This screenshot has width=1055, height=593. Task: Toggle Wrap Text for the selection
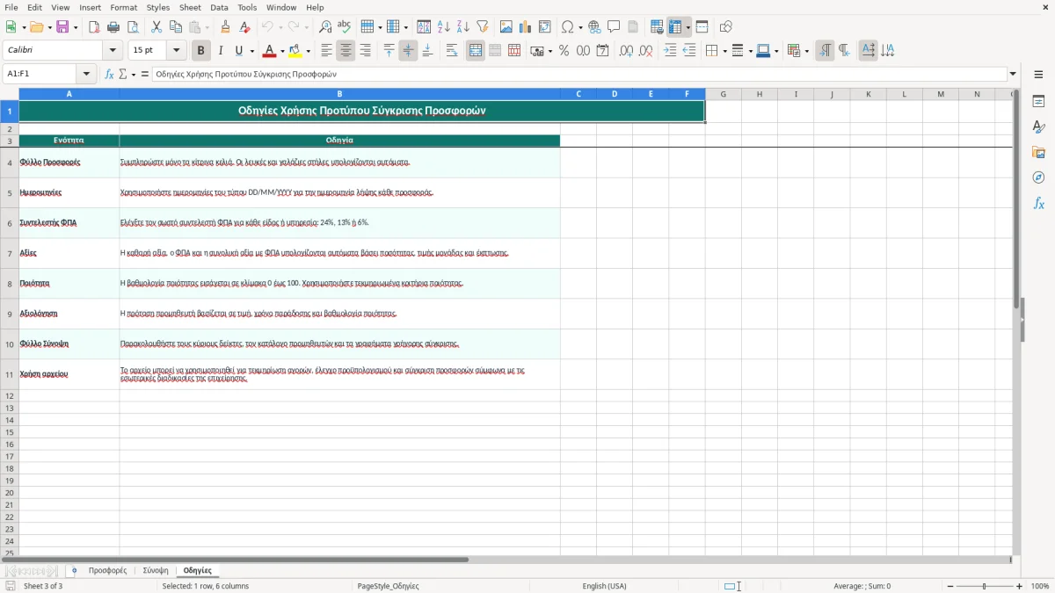click(452, 51)
